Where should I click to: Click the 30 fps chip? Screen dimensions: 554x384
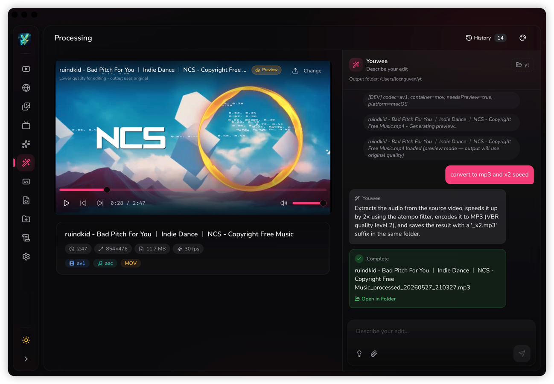[x=188, y=249]
